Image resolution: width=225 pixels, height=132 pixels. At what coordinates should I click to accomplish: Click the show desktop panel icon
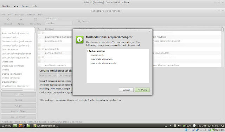point(15,126)
